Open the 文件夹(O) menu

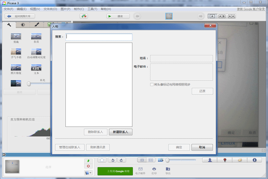50,9
